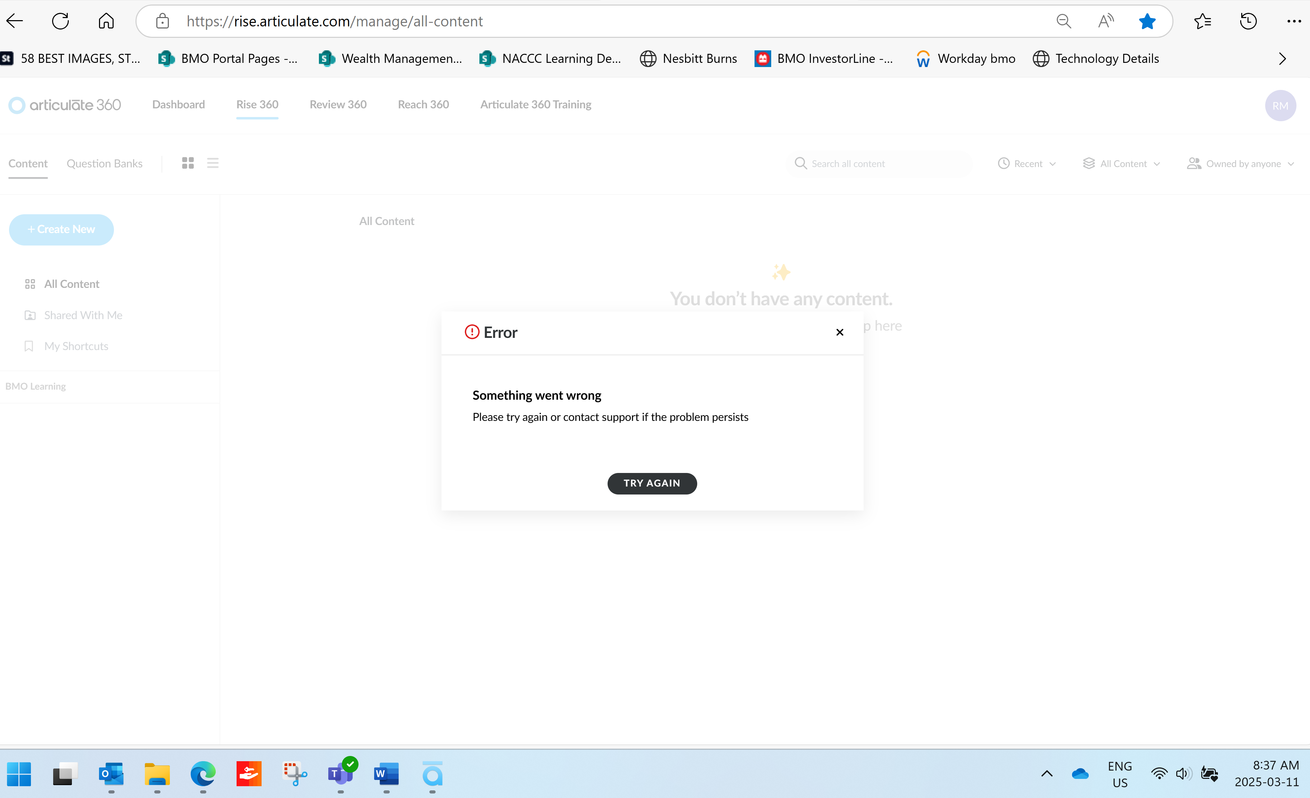Image resolution: width=1310 pixels, height=798 pixels.
Task: Close the Error dialog
Action: (x=840, y=332)
